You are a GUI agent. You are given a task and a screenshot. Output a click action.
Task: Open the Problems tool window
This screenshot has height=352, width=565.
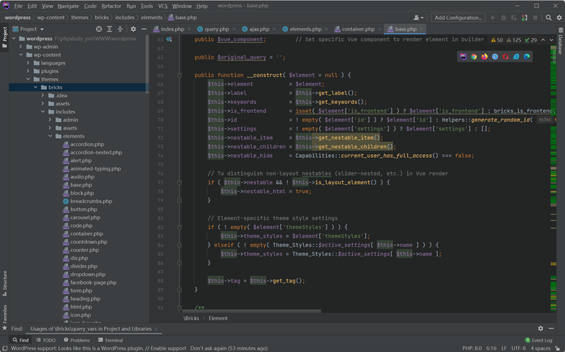(77, 340)
